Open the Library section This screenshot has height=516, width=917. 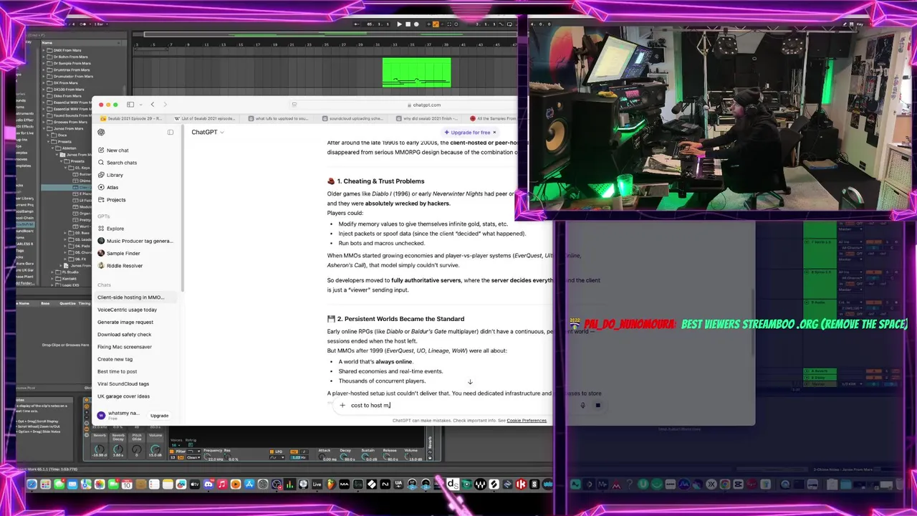click(115, 175)
